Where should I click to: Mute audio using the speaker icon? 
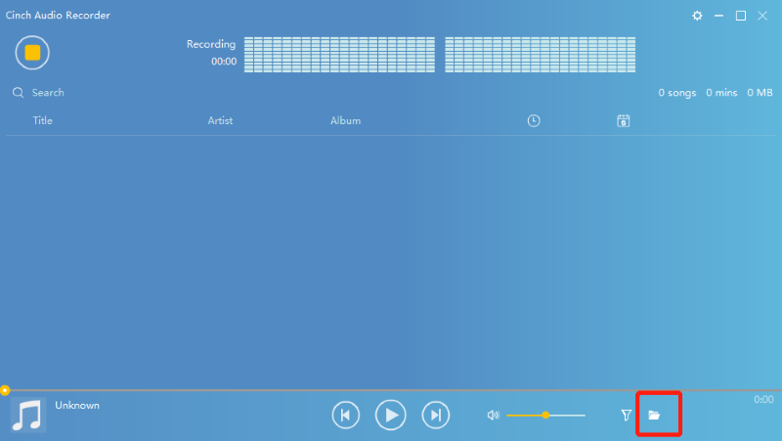coord(493,416)
